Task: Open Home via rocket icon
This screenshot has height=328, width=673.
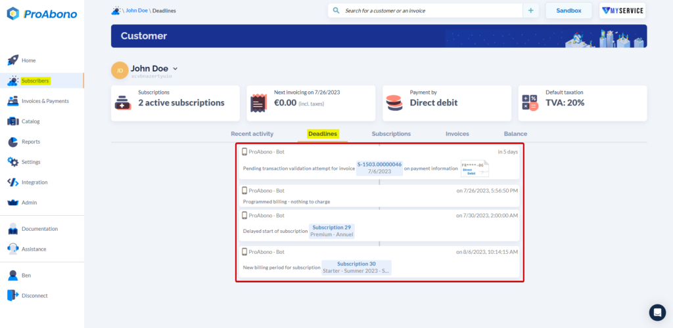Action: pos(13,60)
